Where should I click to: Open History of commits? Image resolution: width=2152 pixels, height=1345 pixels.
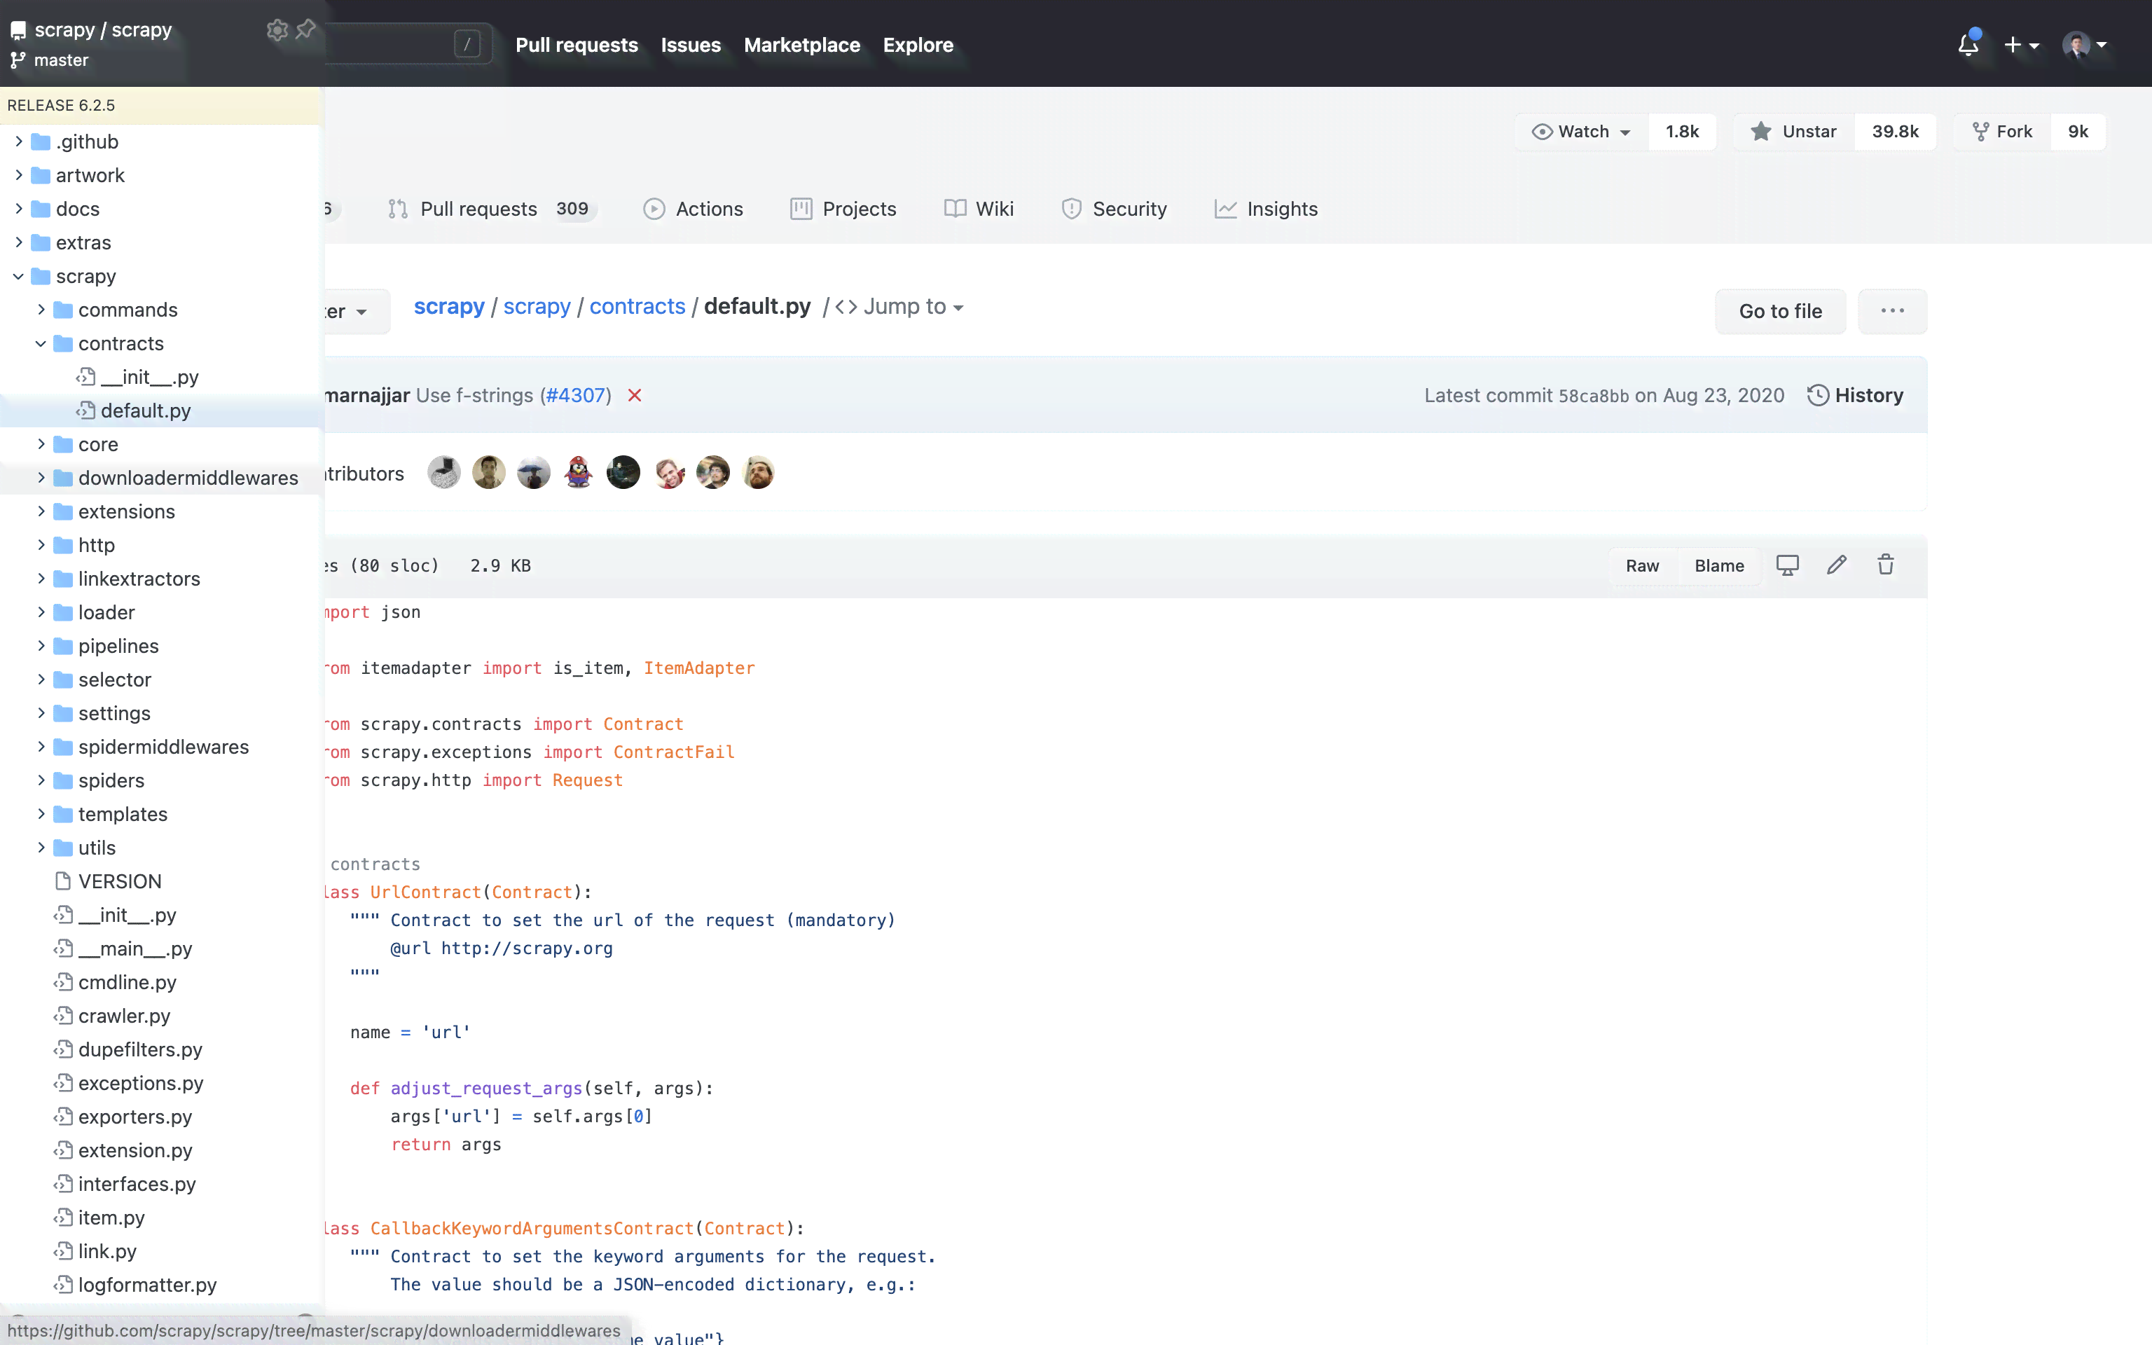pos(1855,395)
